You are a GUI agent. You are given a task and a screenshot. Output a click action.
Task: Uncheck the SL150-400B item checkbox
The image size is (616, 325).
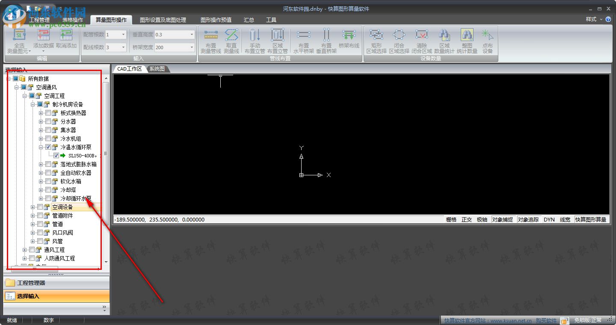[x=56, y=156]
